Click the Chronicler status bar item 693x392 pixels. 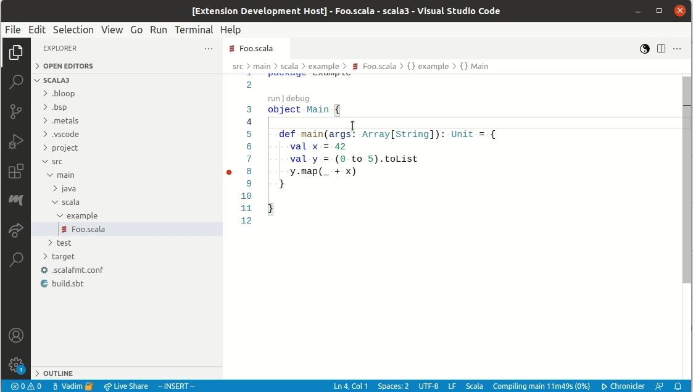(623, 386)
